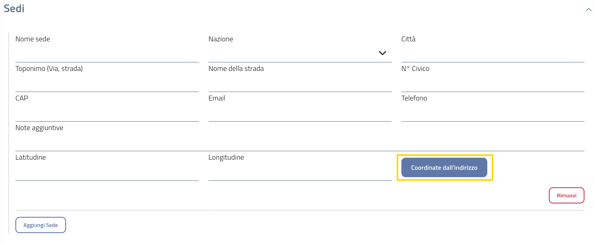Focus the Latitudine input field
Image resolution: width=595 pixels, height=244 pixels.
(x=107, y=173)
